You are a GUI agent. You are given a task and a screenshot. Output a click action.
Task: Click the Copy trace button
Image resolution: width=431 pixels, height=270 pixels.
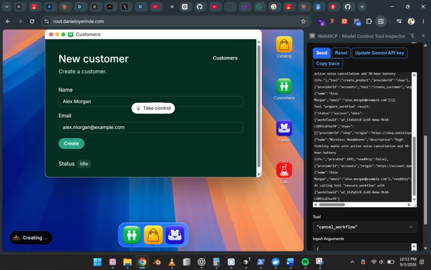click(x=328, y=63)
